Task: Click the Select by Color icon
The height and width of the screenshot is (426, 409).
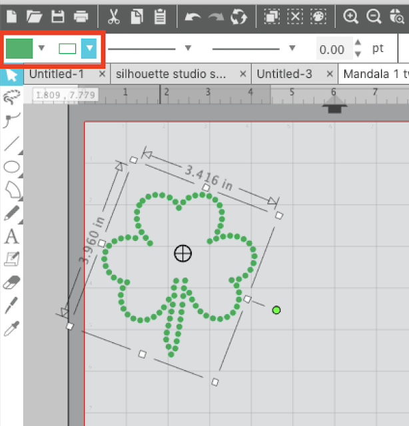Action: pos(318,17)
